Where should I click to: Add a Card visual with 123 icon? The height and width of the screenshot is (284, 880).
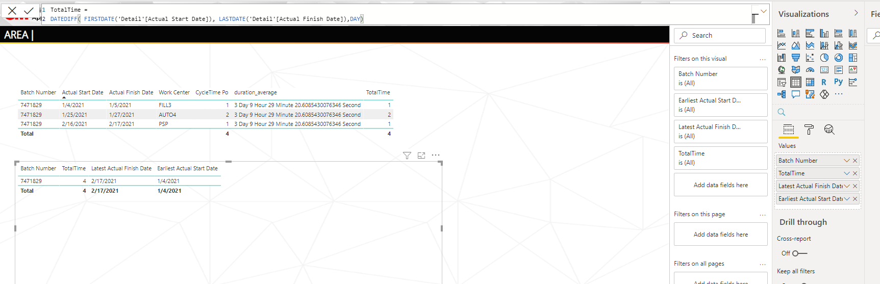(824, 70)
